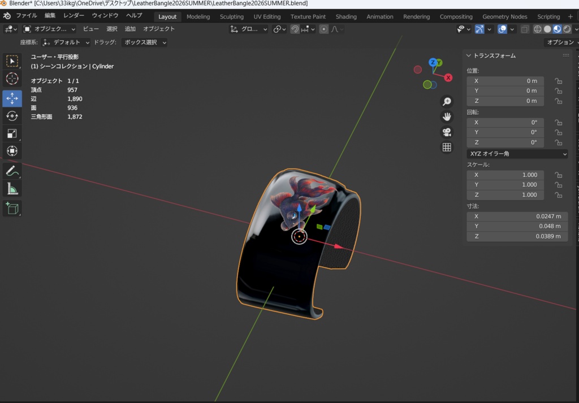Open the pivot point dropdown
This screenshot has height=403, width=579.
point(279,29)
